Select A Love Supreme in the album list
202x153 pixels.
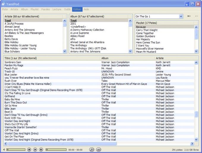tap(99, 33)
